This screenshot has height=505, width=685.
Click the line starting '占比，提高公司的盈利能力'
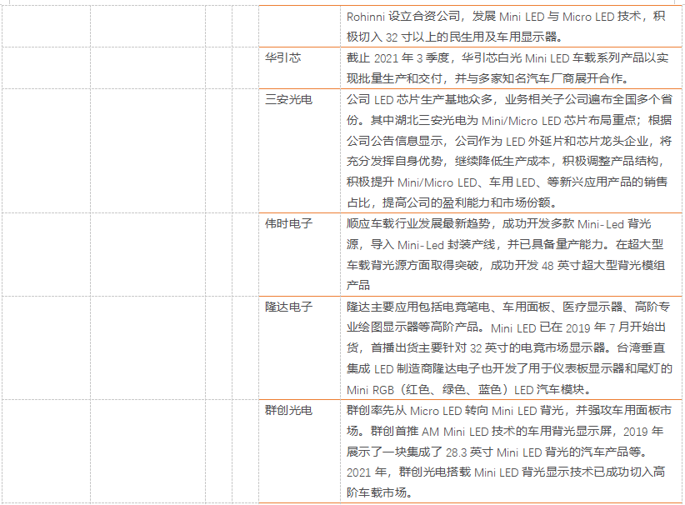click(453, 202)
